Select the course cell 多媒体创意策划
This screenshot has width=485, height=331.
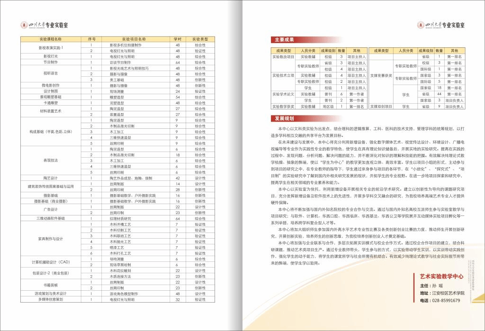[x=51, y=299]
